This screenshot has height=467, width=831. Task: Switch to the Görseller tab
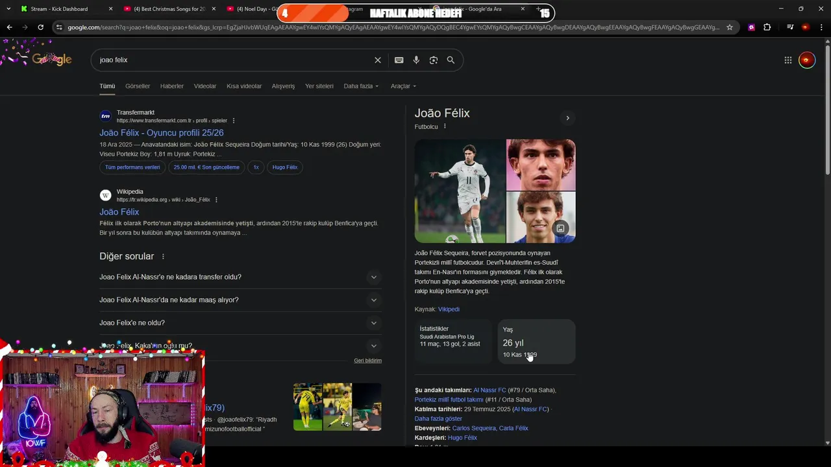tap(138, 86)
